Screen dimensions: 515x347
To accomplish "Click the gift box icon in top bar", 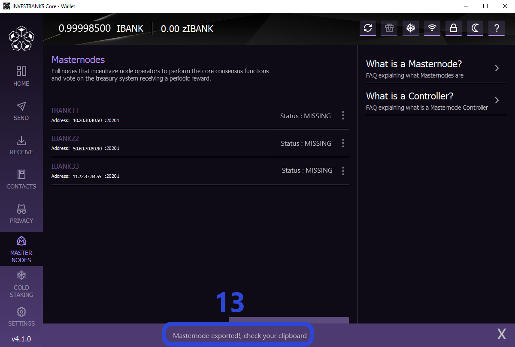I will [x=389, y=28].
